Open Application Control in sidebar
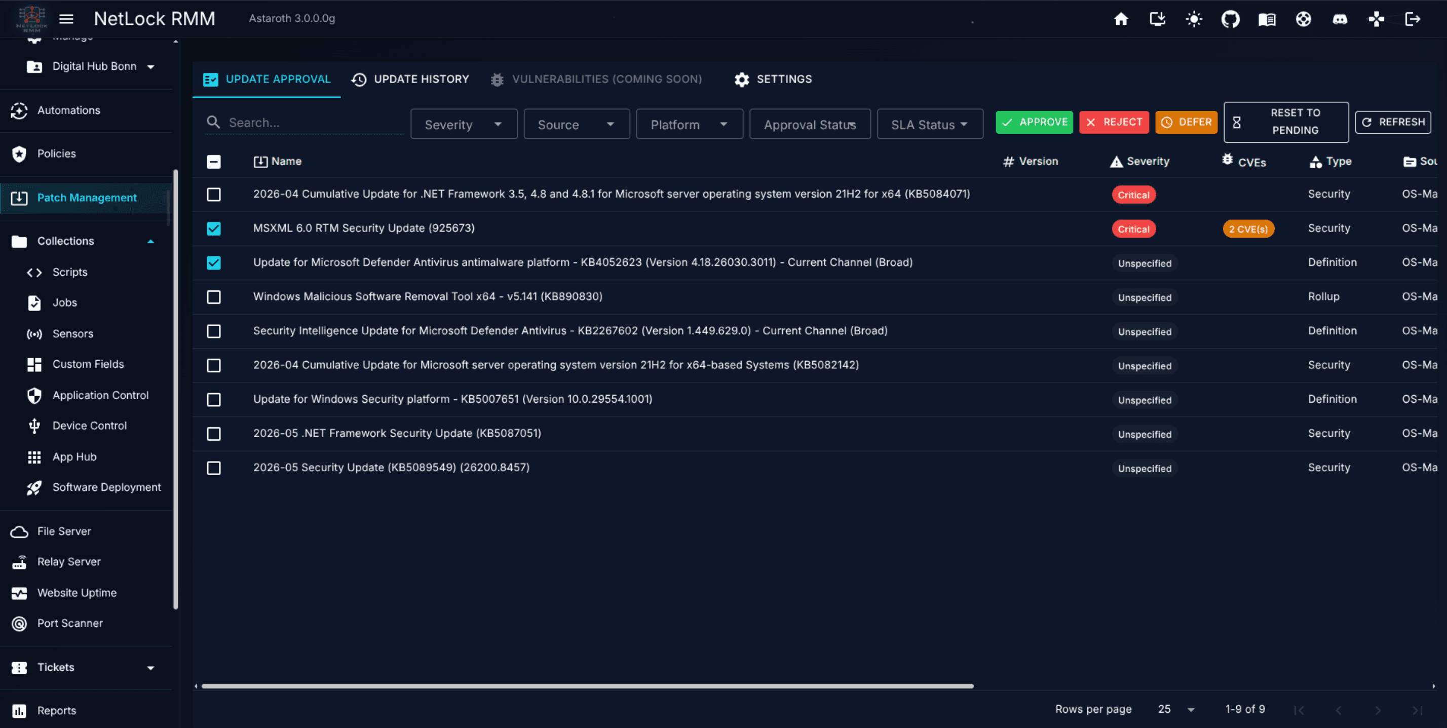Screen dimensions: 1447x728 pos(86,396)
